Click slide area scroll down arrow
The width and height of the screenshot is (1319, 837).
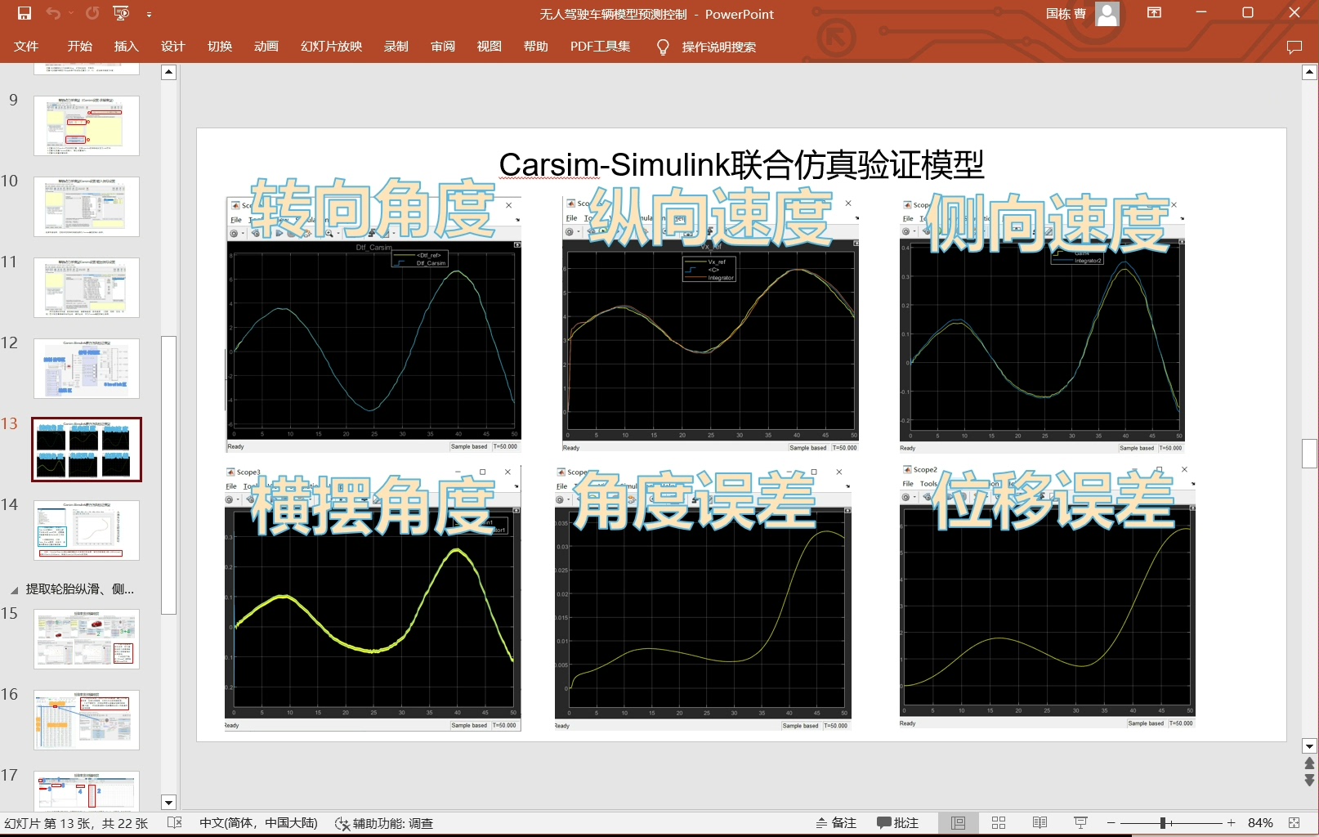pos(1309,745)
